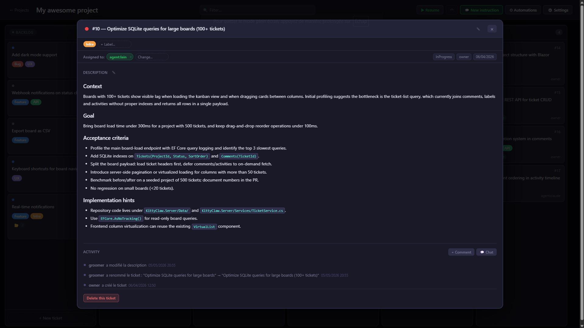Select the Infra label tag
This screenshot has width=584, height=328.
[x=89, y=44]
